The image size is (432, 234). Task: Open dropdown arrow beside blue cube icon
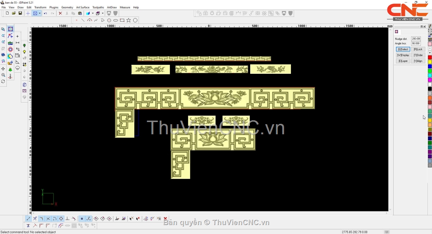93,13
